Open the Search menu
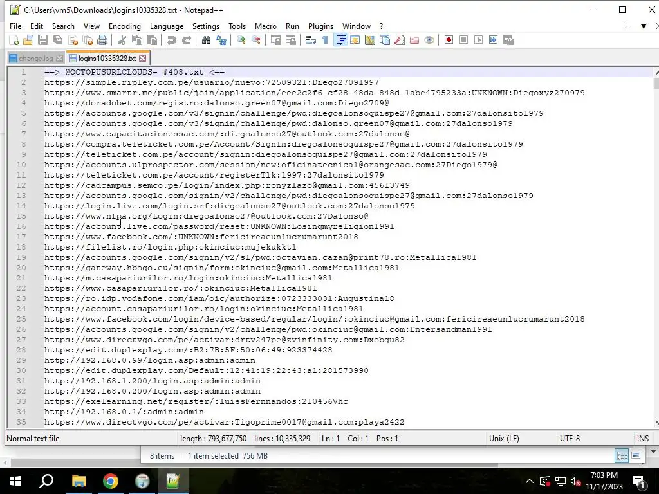 point(63,26)
